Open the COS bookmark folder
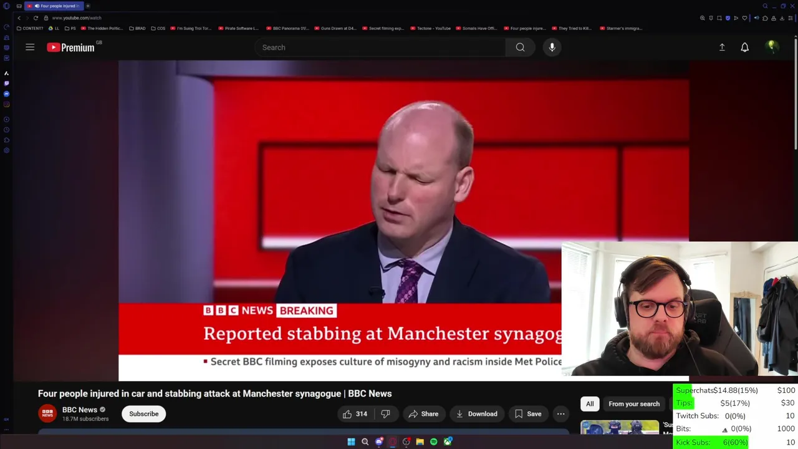This screenshot has width=798, height=449. tap(158, 28)
